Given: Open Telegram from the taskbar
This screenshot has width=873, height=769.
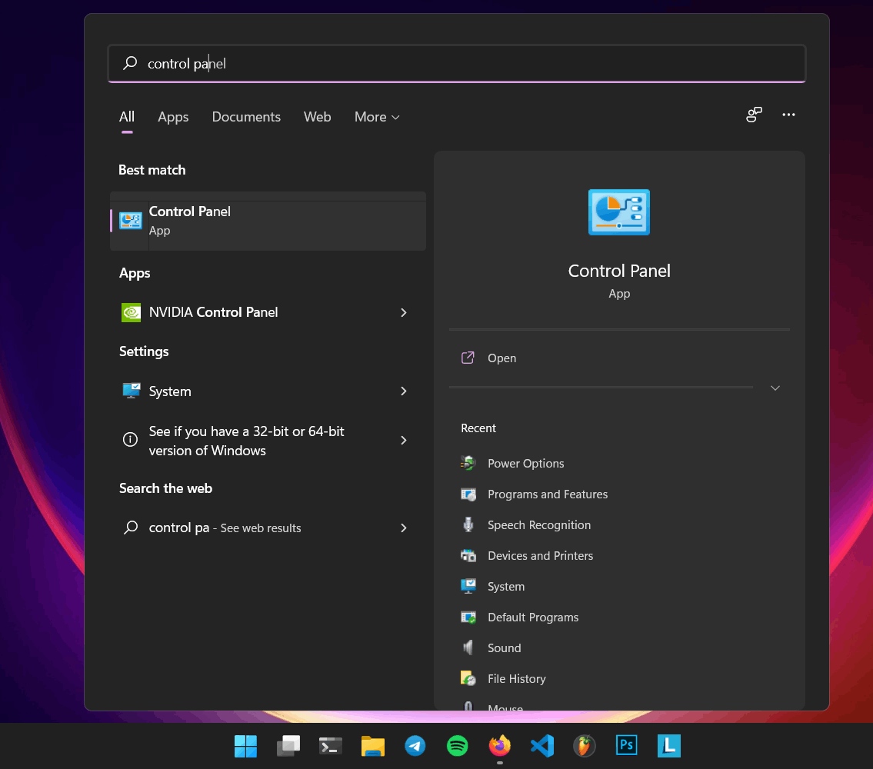Looking at the screenshot, I should point(415,746).
